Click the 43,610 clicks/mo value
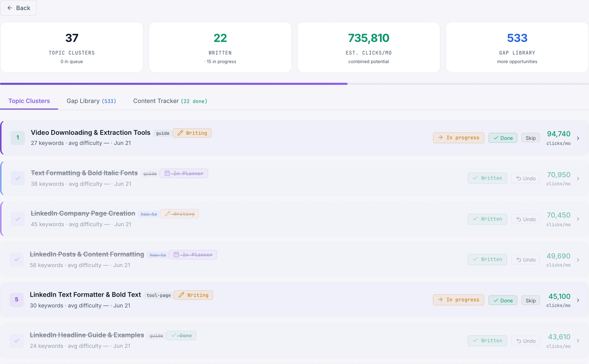Viewport: 589px width, 364px height. pyautogui.click(x=559, y=337)
